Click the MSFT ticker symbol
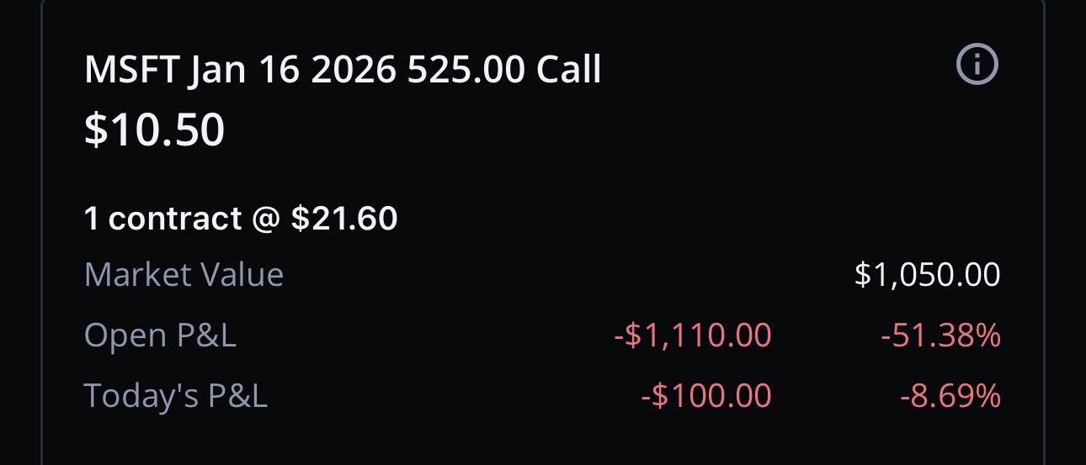The width and height of the screenshot is (1086, 465). pyautogui.click(x=131, y=71)
